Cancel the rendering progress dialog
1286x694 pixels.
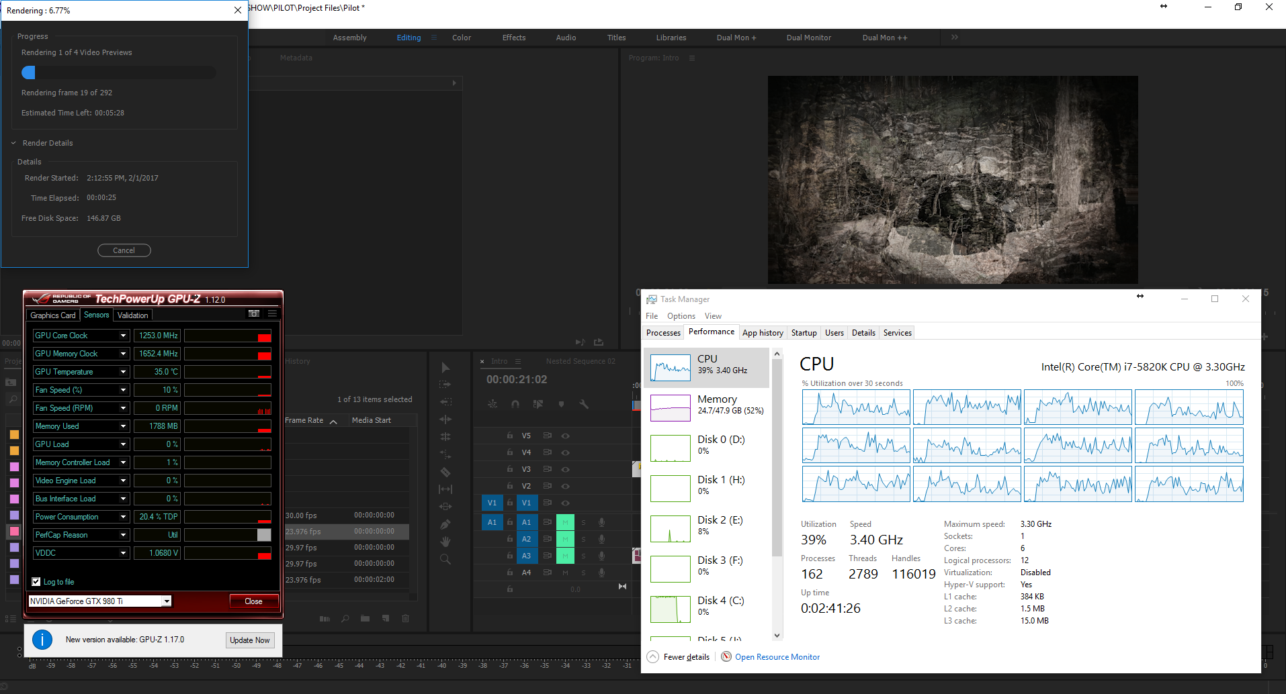124,250
